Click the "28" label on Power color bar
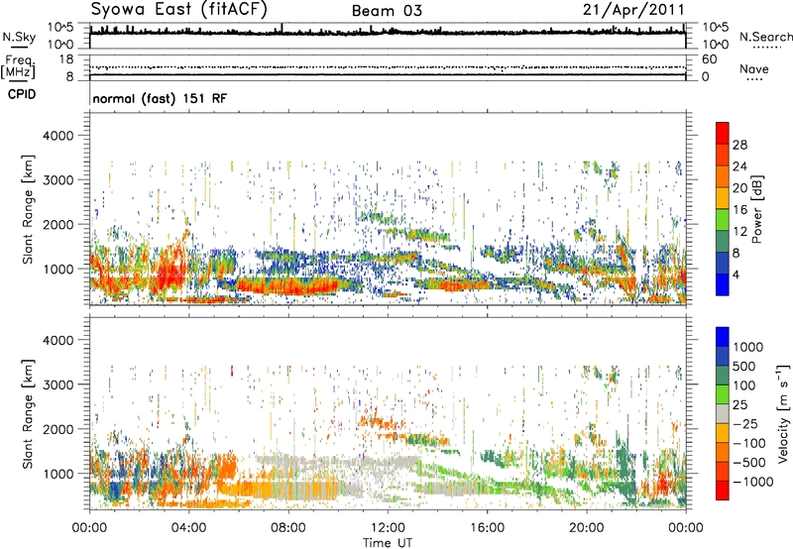Screen dimensions: 793x549 (739, 145)
